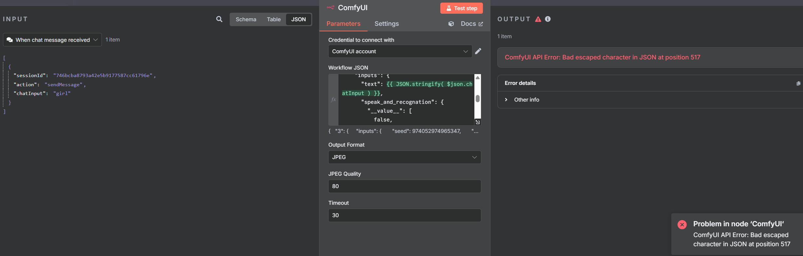Viewport: 803px width, 256px height.
Task: Click the JPEG Quality input field
Action: [405, 186]
